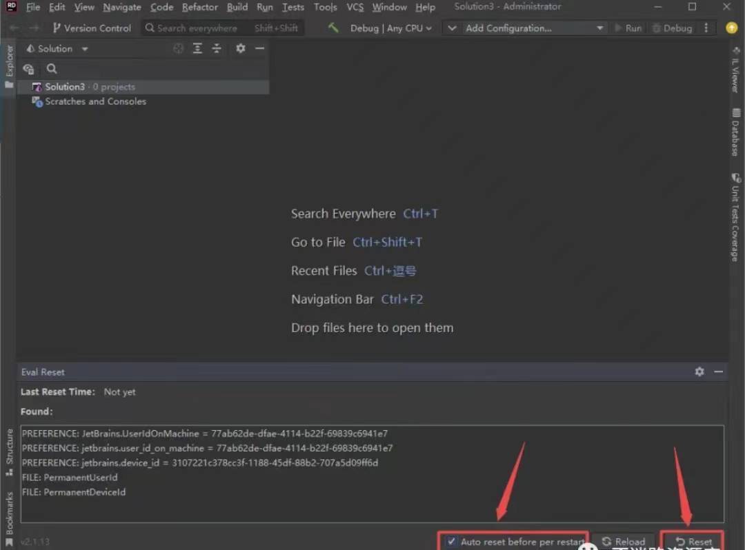This screenshot has height=550, width=745.
Task: Open the Bookmarks side tab
Action: pyautogui.click(x=9, y=518)
